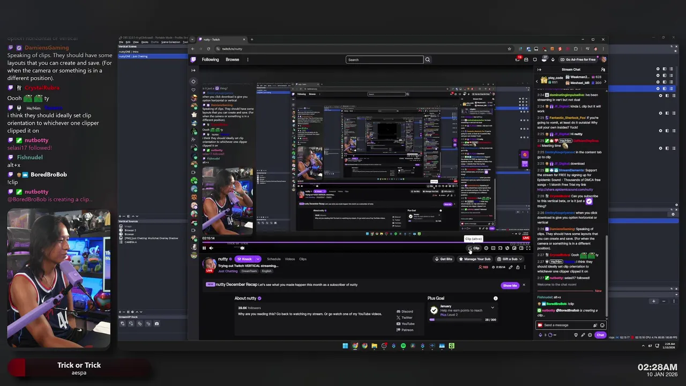This screenshot has height=386, width=686.
Task: Select the CAMERA A source in OBS
Action: click(131, 242)
